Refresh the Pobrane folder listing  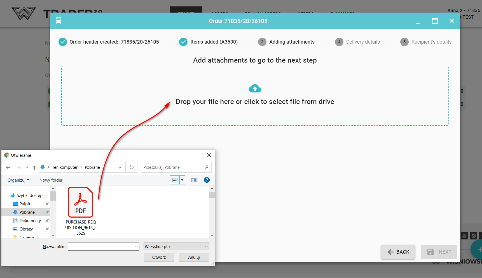click(x=132, y=167)
